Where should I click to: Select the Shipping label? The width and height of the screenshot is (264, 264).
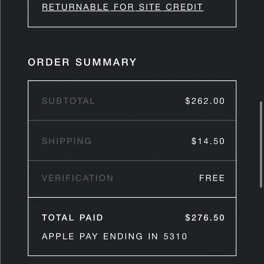pyautogui.click(x=66, y=141)
